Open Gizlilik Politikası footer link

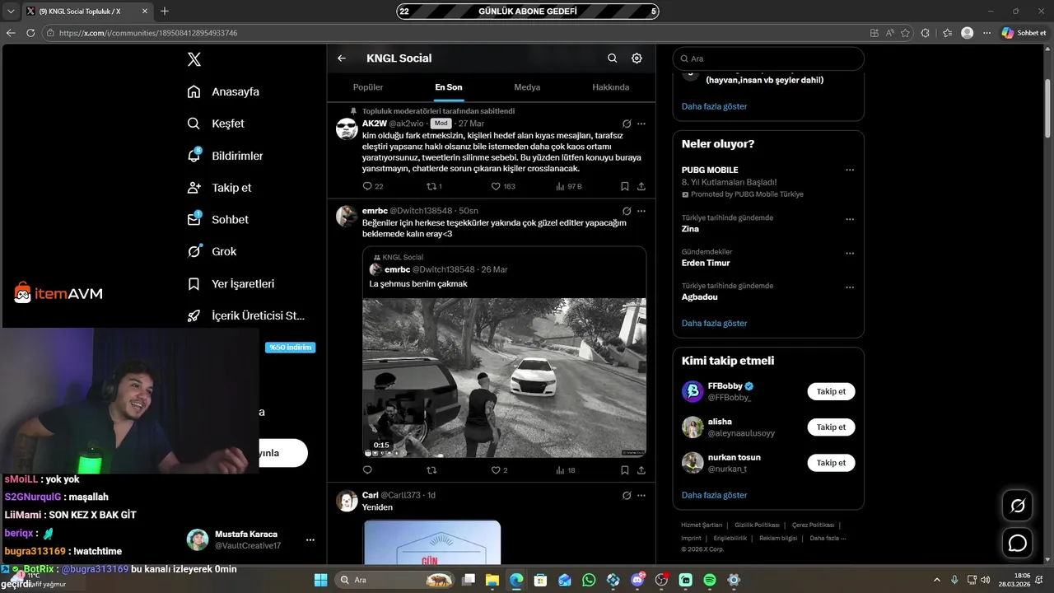pyautogui.click(x=757, y=525)
